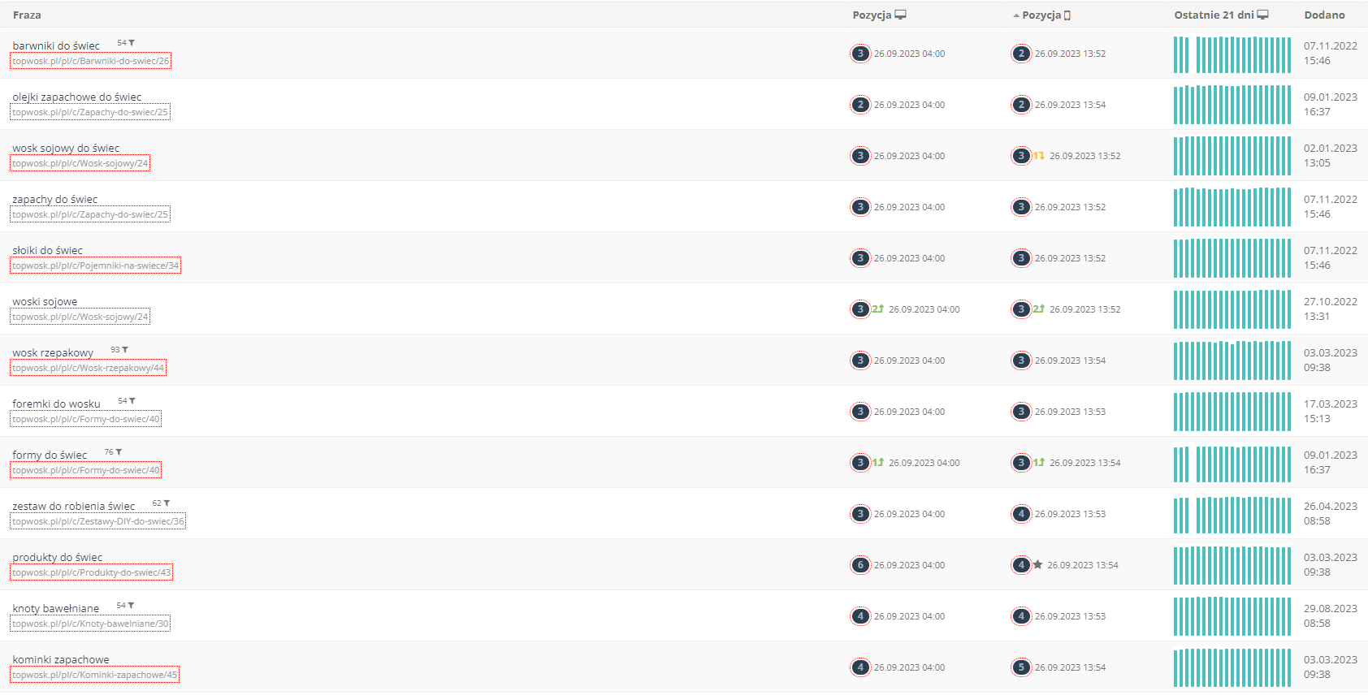Sort by the mobile Pozycja column arrow
The height and width of the screenshot is (695, 1368).
(x=1016, y=15)
